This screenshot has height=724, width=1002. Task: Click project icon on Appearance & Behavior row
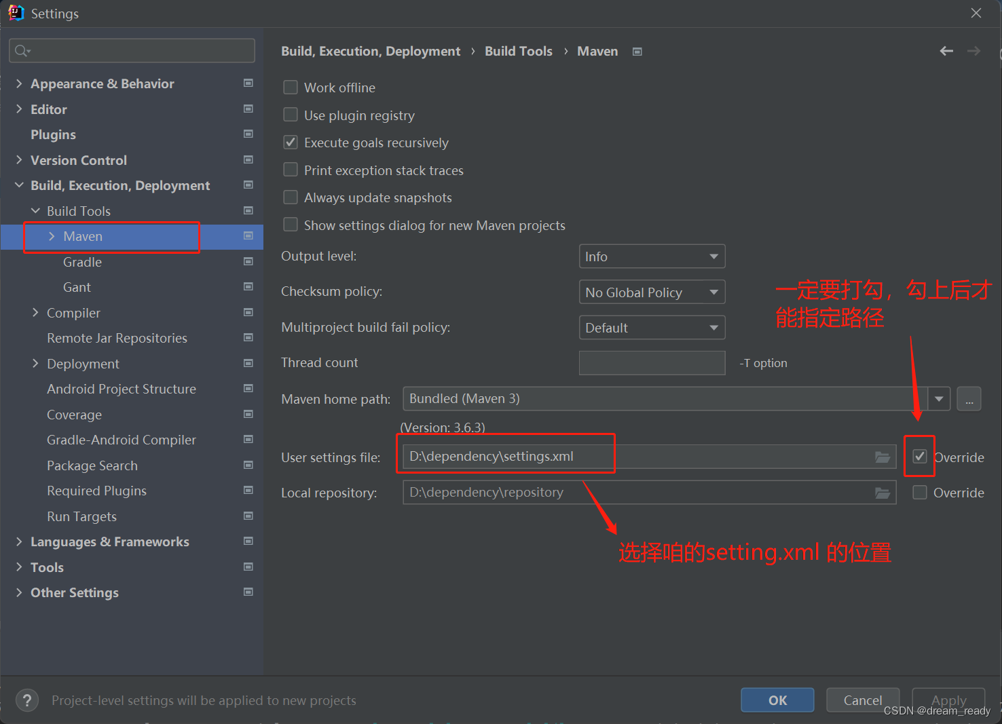click(x=248, y=83)
